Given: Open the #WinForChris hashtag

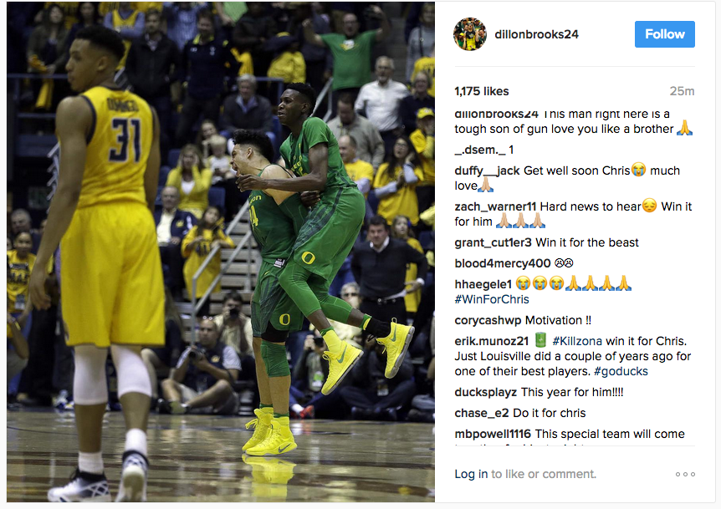Looking at the screenshot, I should click(x=492, y=299).
